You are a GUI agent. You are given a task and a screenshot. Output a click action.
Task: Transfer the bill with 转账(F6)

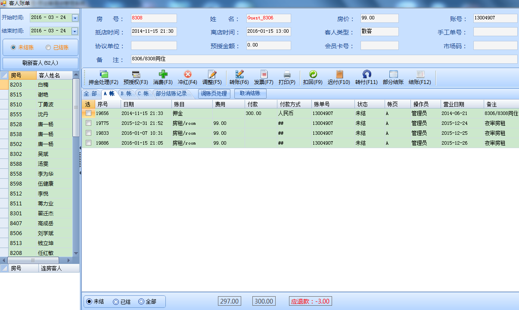click(239, 78)
